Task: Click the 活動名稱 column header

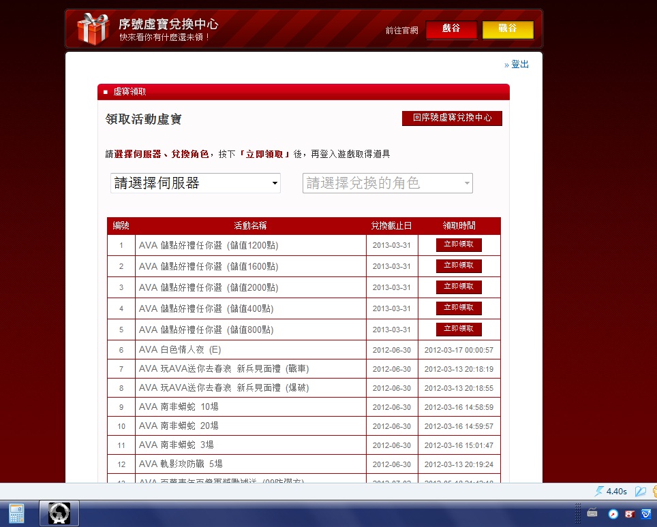Action: tap(250, 225)
